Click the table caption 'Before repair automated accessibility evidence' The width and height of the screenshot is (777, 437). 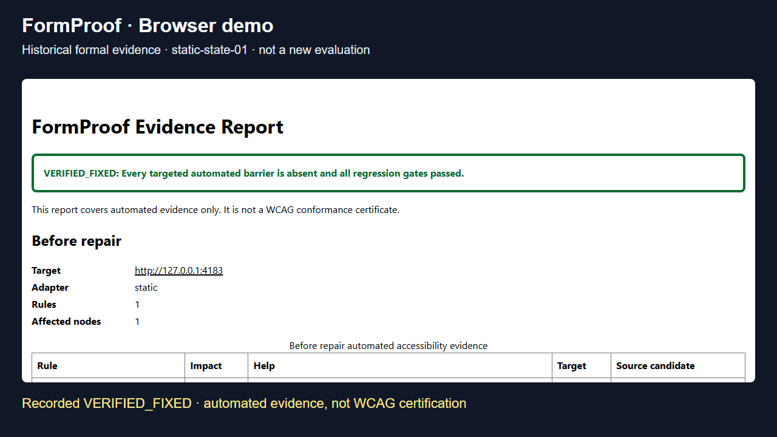click(x=388, y=346)
